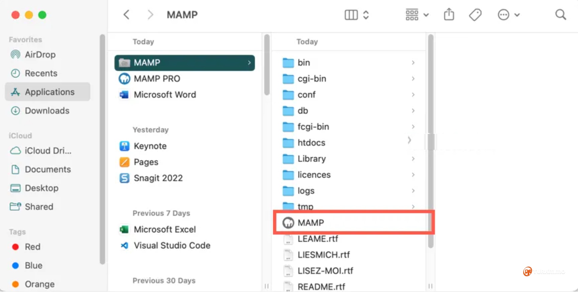Go back with the left chevron arrow

click(x=126, y=15)
